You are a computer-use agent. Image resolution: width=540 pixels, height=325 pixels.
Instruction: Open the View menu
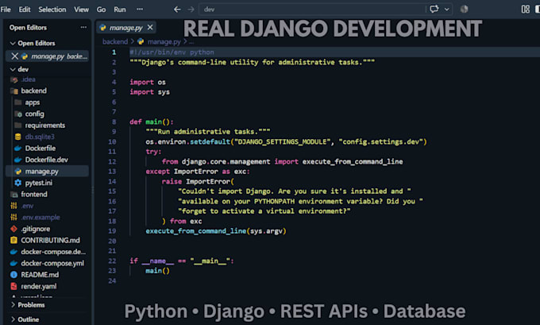coord(81,10)
